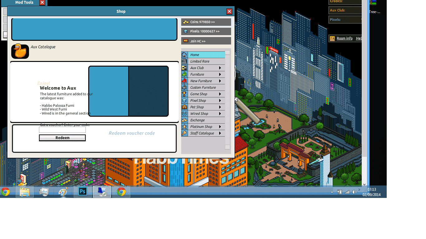Click the browser page scroll down arrow
Screen dimensions: 426x239
365,184
